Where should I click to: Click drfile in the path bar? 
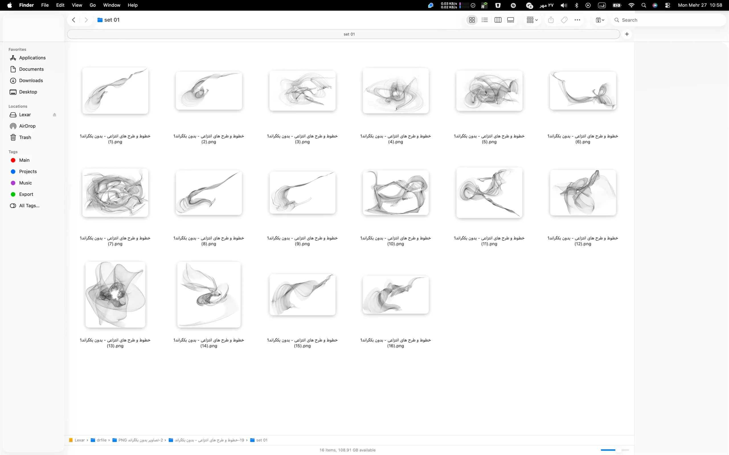[99, 440]
